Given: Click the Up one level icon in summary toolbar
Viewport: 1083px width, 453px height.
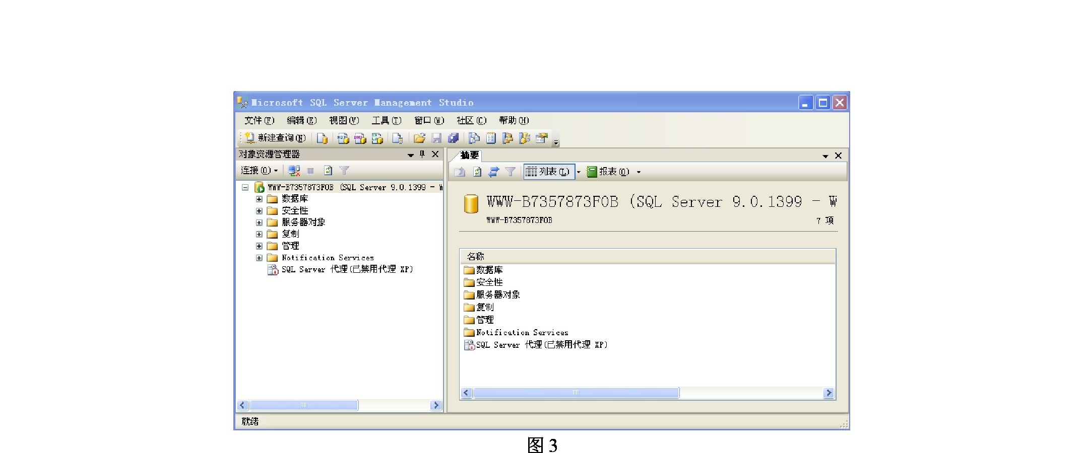Looking at the screenshot, I should [x=460, y=172].
